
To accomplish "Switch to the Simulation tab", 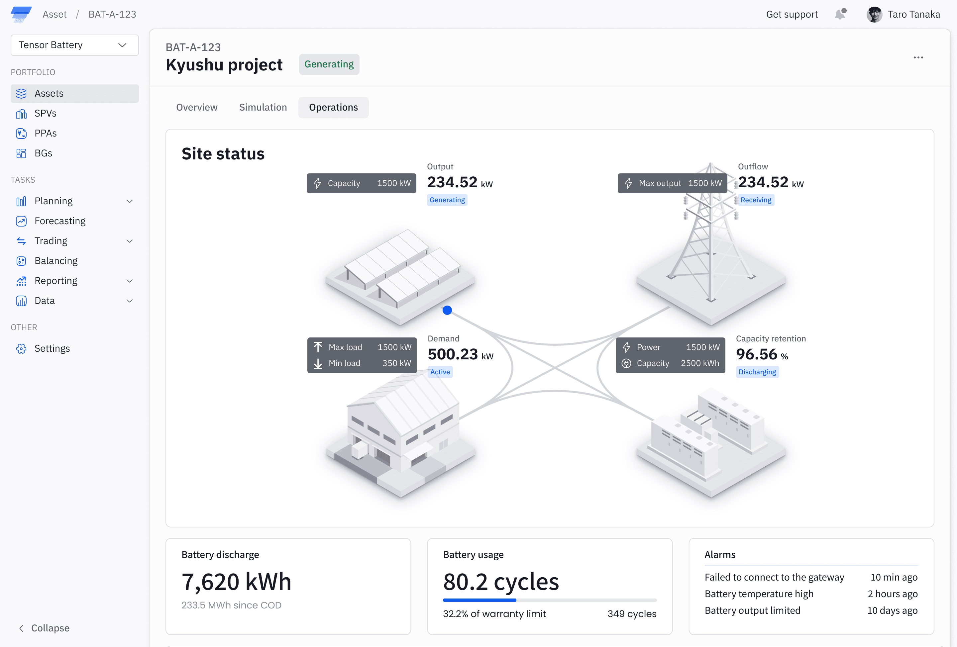I will 263,107.
